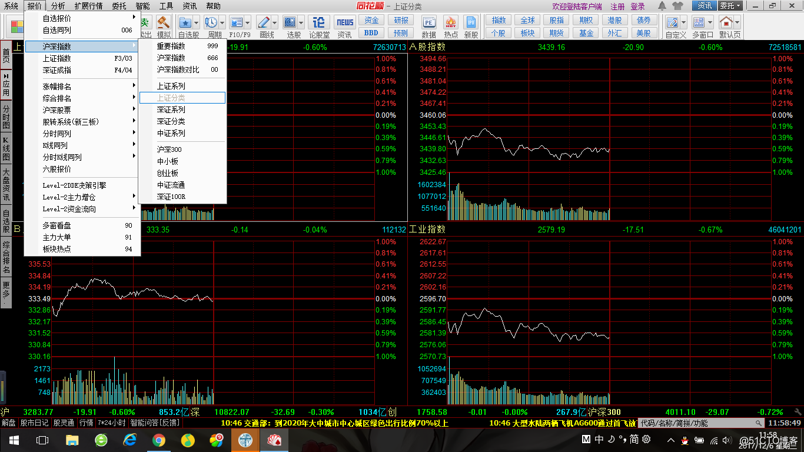Image resolution: width=804 pixels, height=452 pixels.
Task: Switch to the K线图 sidebar tab
Action: [x=6, y=149]
